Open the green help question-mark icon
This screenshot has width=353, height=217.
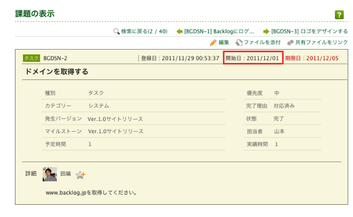click(339, 15)
